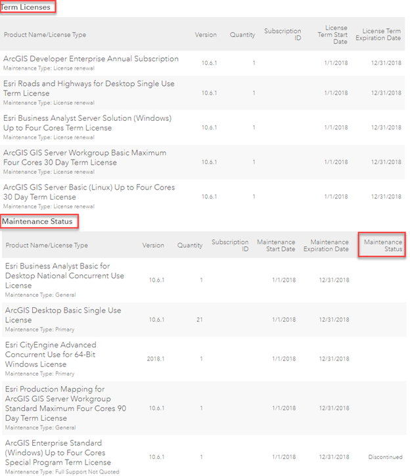This screenshot has width=410, height=476.
Task: Select 'ArcGIS GIS Server Workgroup Basic Maximum' product
Action: click(x=85, y=158)
